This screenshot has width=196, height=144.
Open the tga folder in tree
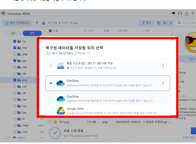point(24,112)
